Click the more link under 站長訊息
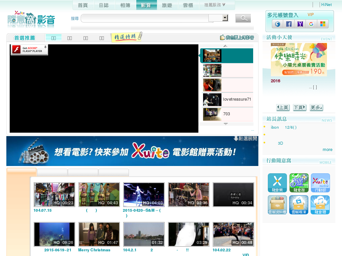This screenshot has height=256, width=342. (327, 149)
